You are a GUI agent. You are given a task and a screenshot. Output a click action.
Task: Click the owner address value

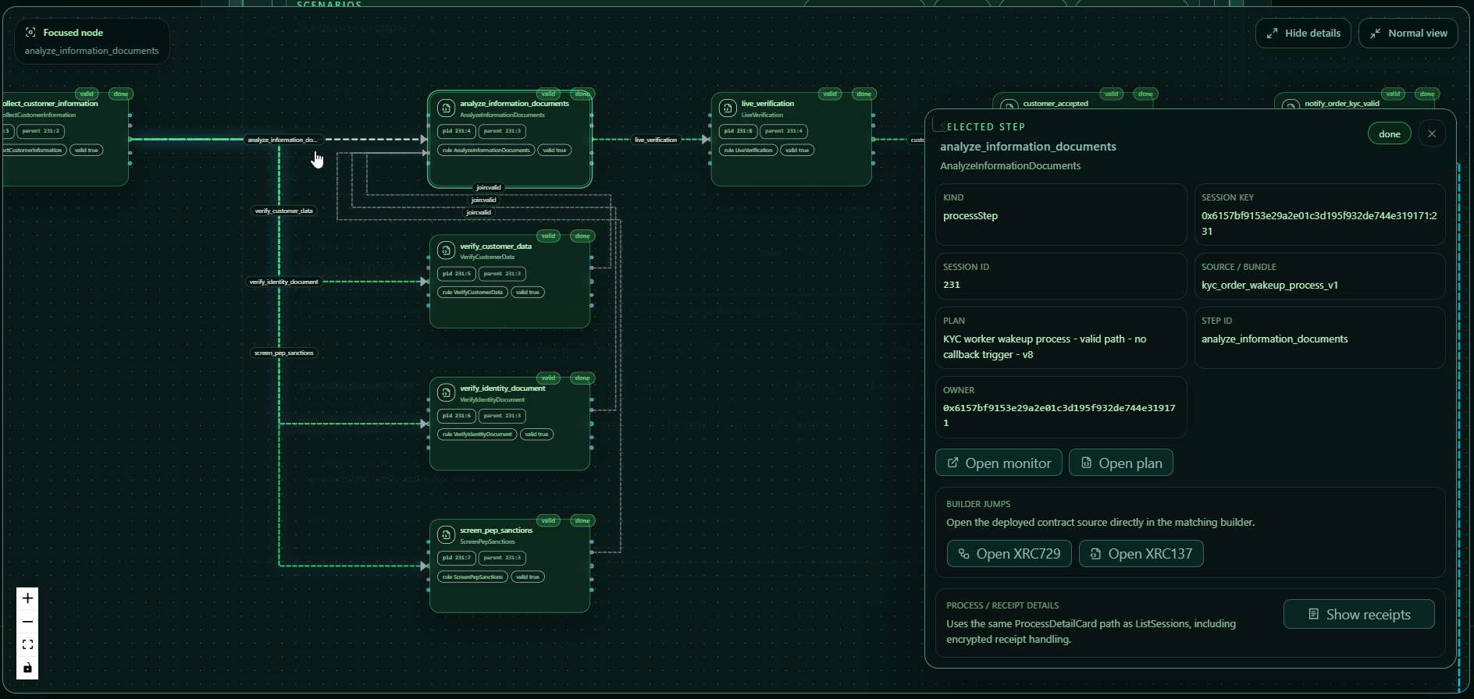tap(1059, 415)
